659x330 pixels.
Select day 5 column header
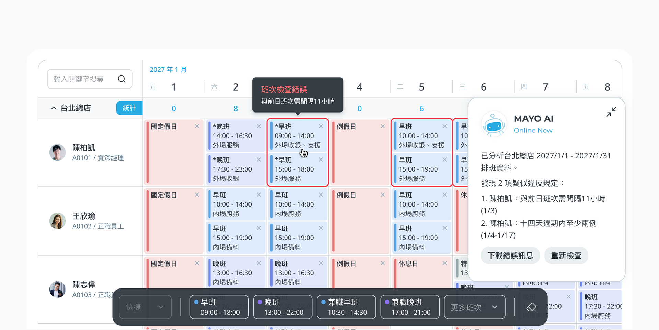pos(421,87)
